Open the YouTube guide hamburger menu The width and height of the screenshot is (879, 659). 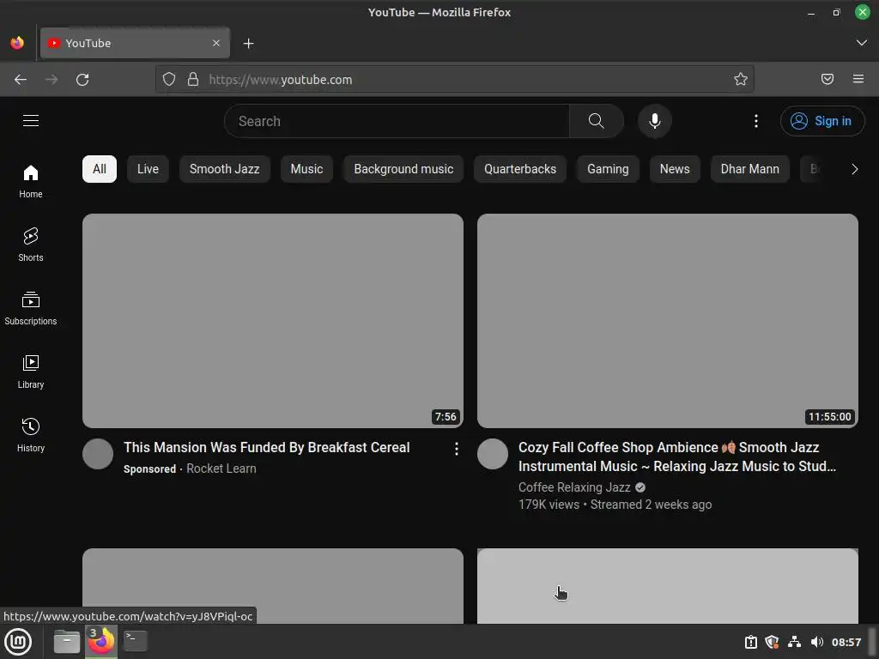tap(31, 120)
